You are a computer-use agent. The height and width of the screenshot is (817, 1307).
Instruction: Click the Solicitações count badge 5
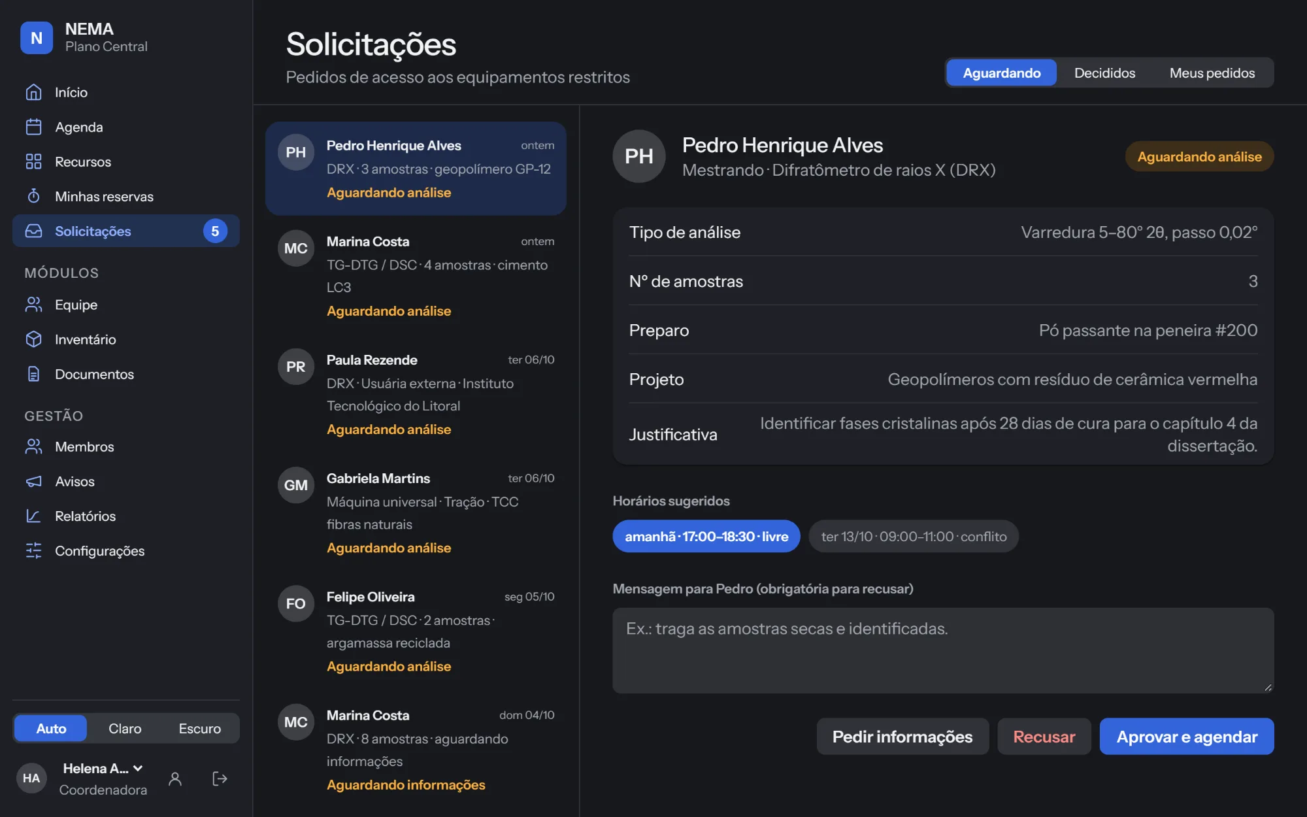point(215,231)
